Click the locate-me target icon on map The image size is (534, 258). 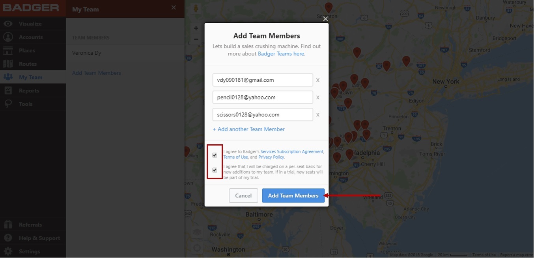point(196,248)
